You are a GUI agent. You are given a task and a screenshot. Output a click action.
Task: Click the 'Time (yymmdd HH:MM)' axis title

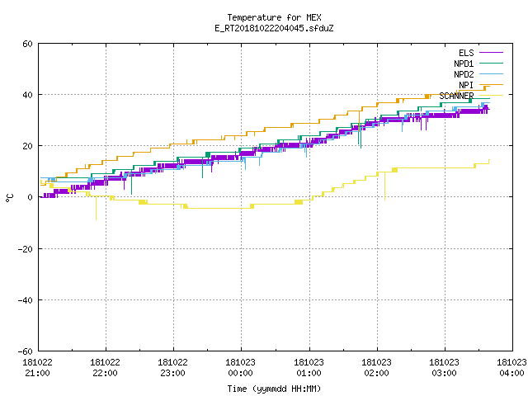coord(274,389)
